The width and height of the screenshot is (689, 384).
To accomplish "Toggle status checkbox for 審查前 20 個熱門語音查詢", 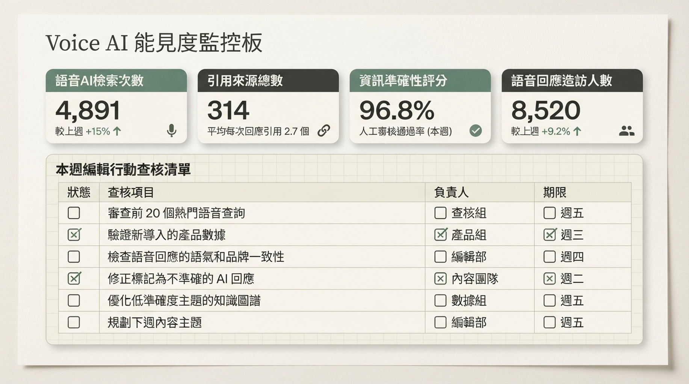I will (74, 213).
